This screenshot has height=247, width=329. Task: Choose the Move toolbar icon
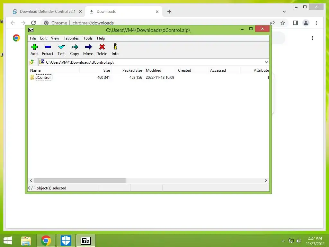pyautogui.click(x=88, y=50)
